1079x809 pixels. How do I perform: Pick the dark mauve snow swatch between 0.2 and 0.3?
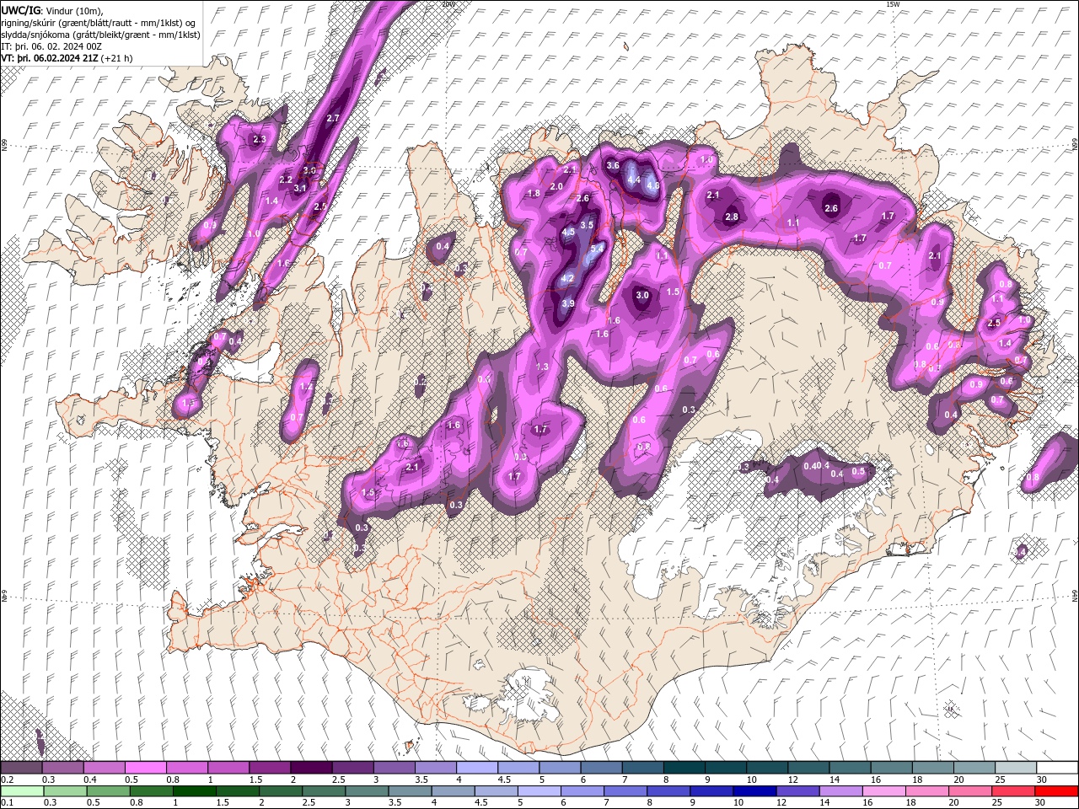(21, 768)
